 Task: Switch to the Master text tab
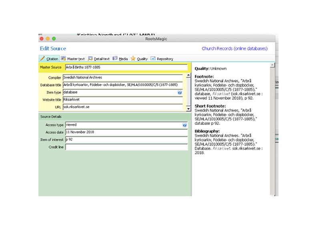point(73,58)
